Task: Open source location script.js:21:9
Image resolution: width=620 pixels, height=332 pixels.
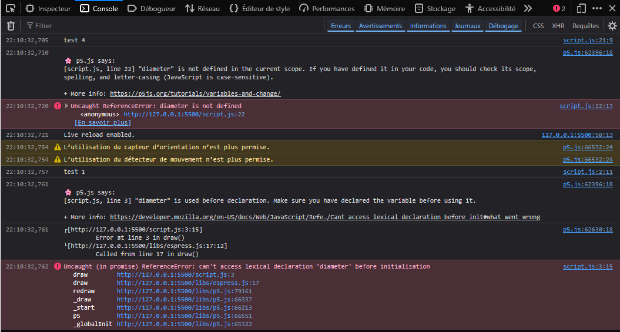Action: coord(588,40)
